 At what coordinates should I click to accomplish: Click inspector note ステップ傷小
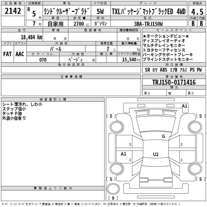pyautogui.click(x=14, y=109)
